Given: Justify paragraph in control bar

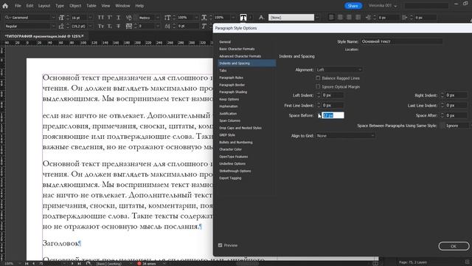Looking at the screenshot, I should click(358, 18).
